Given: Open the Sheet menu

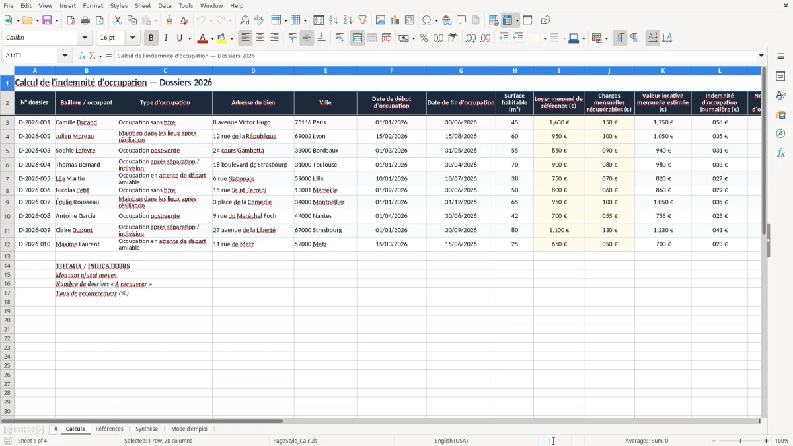Looking at the screenshot, I should pyautogui.click(x=143, y=5).
